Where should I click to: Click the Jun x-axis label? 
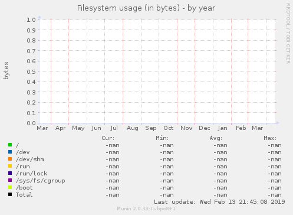(x=96, y=128)
